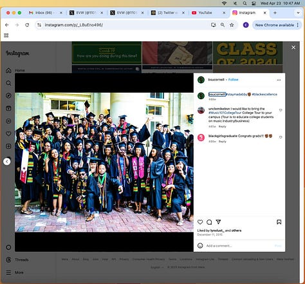Go to previous photo with left arrow

[7, 162]
